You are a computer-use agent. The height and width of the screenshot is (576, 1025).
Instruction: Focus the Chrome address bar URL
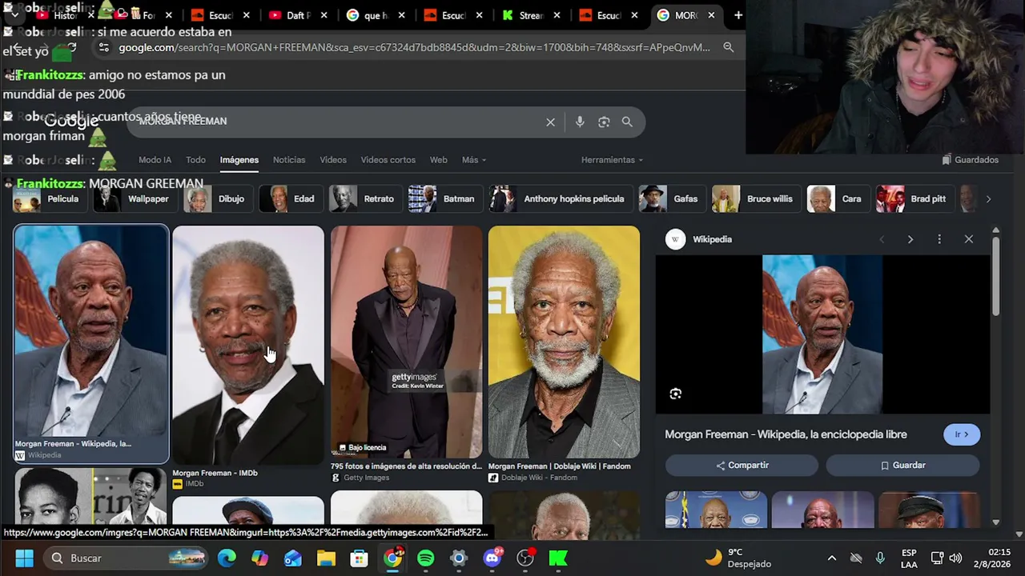[414, 47]
